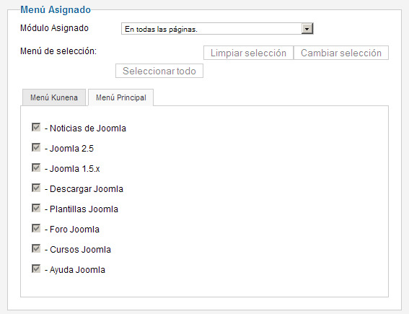Screen dimensions: 409x314
Task: Click the 'Menú Asignado' section heading
Action: (56, 9)
